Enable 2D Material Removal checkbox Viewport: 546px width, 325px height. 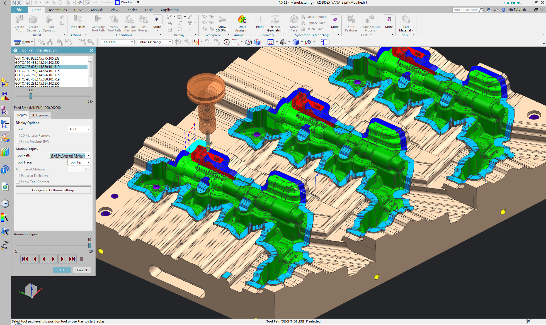pyautogui.click(x=18, y=136)
